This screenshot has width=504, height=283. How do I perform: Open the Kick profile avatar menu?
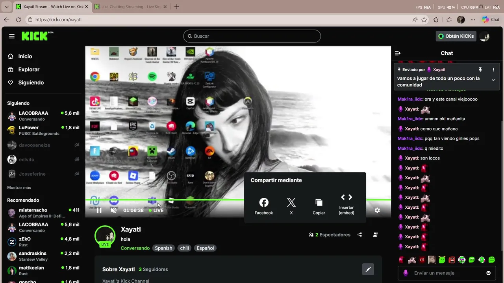point(485,36)
